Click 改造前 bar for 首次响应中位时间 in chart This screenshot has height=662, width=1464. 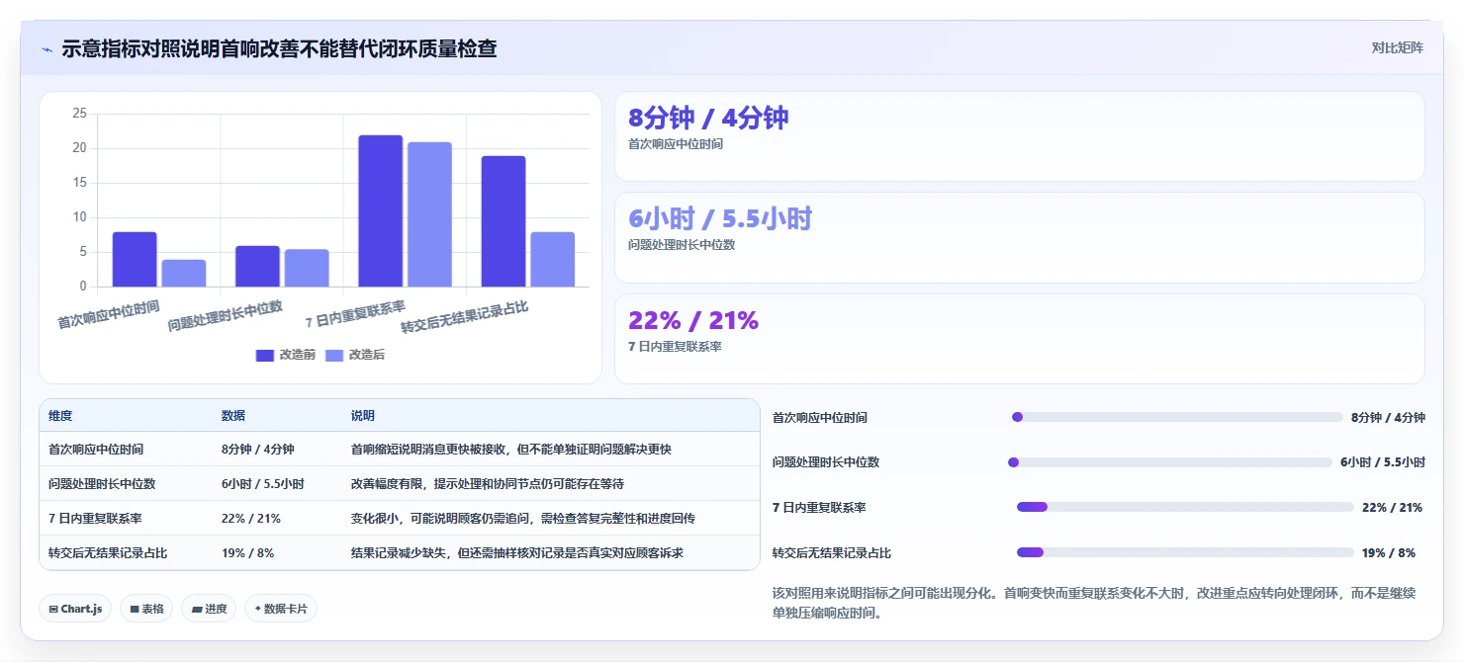[x=135, y=260]
